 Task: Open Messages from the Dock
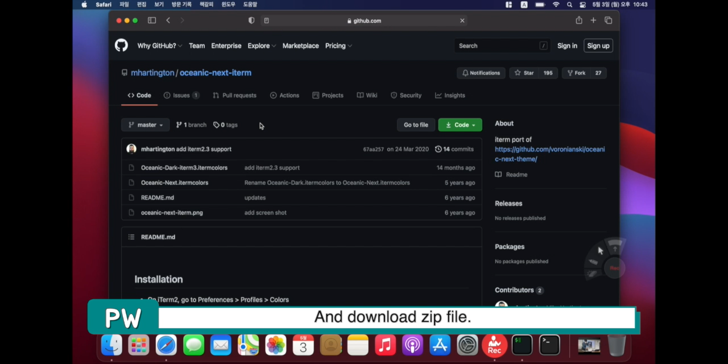[193, 345]
